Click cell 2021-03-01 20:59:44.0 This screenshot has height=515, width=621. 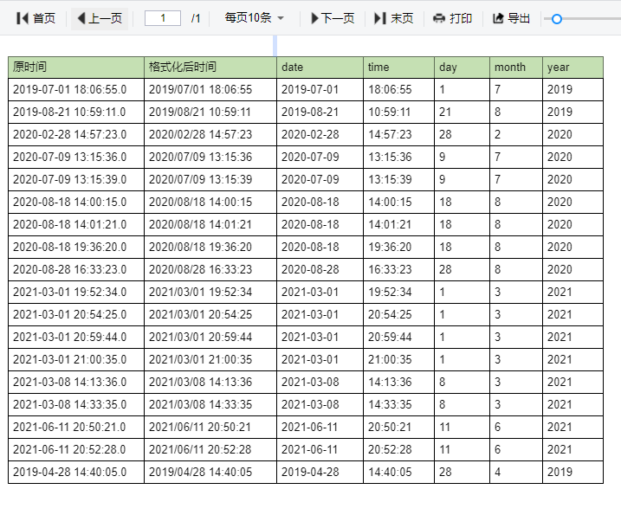pos(76,338)
